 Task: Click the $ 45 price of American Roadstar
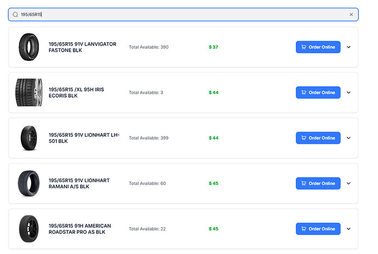point(214,229)
